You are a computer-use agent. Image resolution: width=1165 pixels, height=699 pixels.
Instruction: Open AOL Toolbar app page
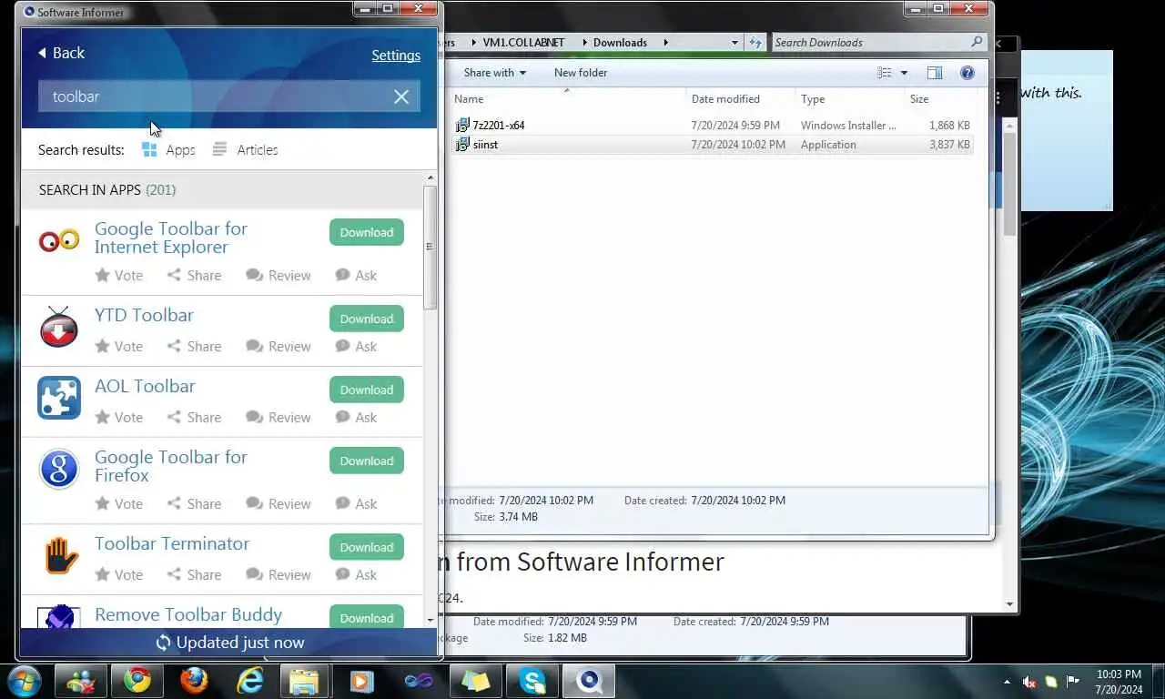point(145,386)
